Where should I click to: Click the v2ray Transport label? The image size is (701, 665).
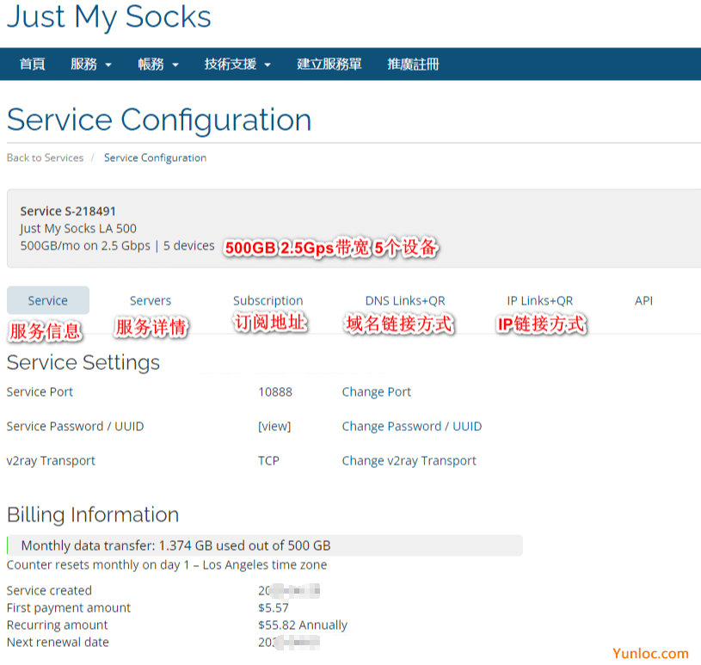click(x=51, y=460)
